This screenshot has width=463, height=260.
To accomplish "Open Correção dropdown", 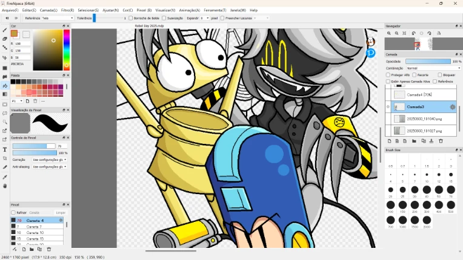I will (50, 160).
